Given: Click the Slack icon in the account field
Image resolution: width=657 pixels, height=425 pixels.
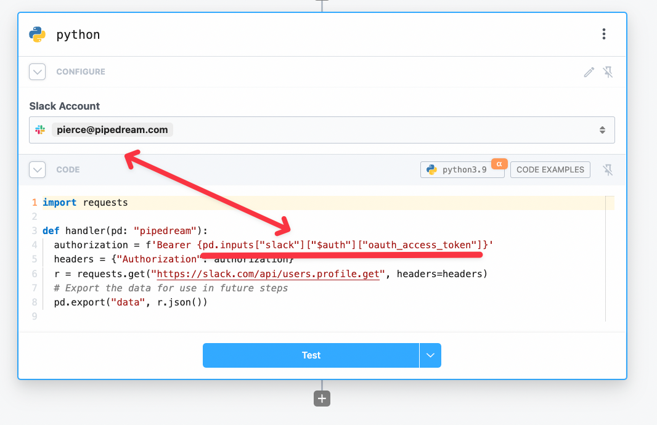Looking at the screenshot, I should pos(41,129).
